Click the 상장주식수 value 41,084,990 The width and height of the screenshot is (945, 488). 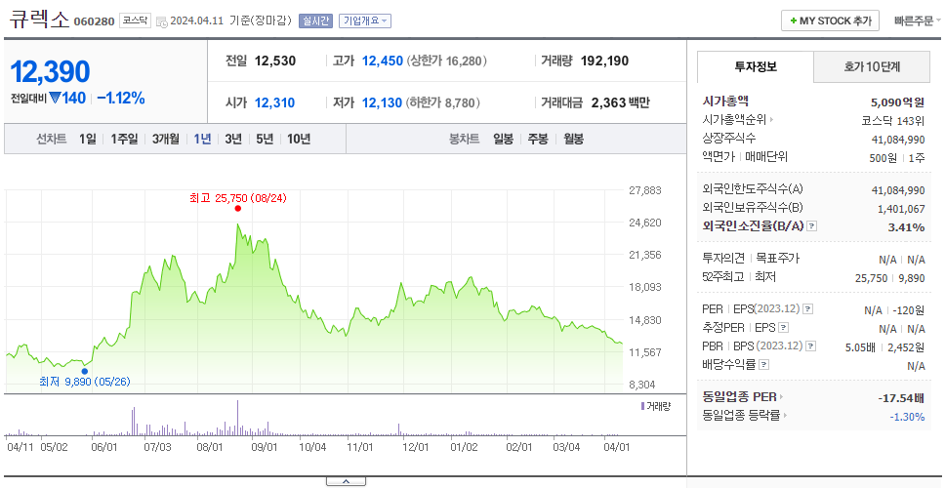(x=898, y=140)
